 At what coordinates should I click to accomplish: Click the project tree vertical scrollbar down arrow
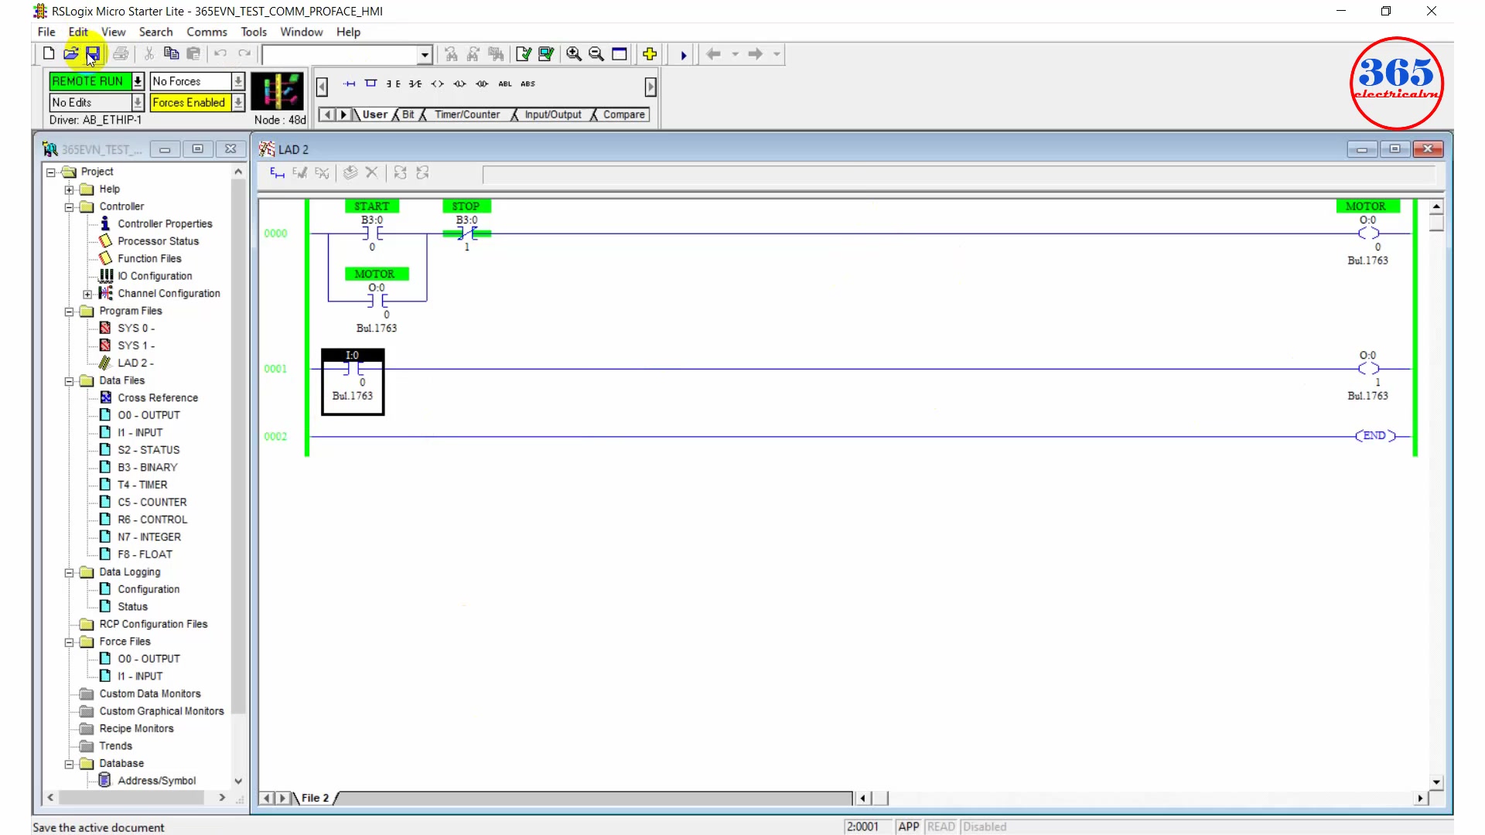click(x=238, y=781)
